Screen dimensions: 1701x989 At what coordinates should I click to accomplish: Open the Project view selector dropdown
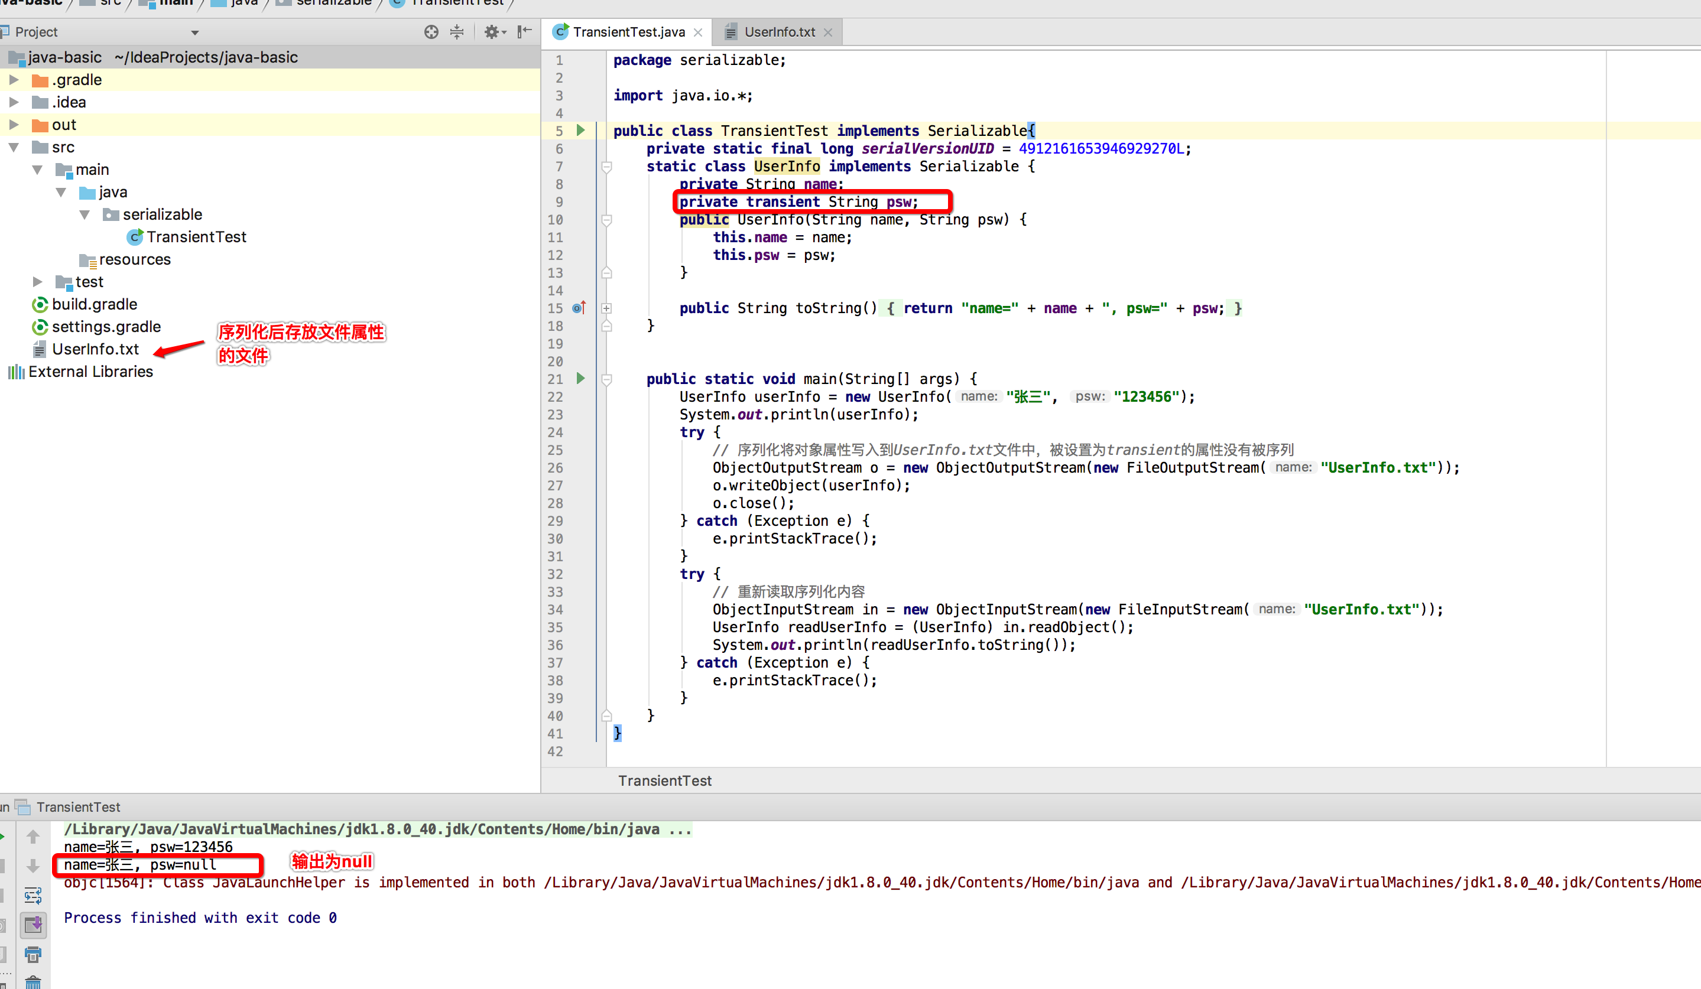(x=194, y=32)
